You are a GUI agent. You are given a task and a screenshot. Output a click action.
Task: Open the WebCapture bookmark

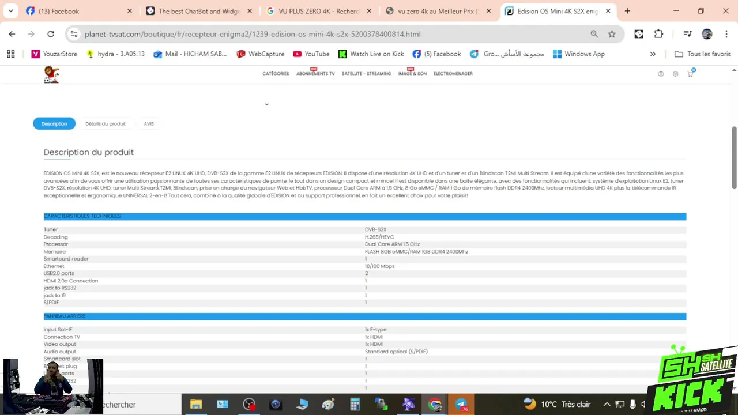(x=260, y=54)
